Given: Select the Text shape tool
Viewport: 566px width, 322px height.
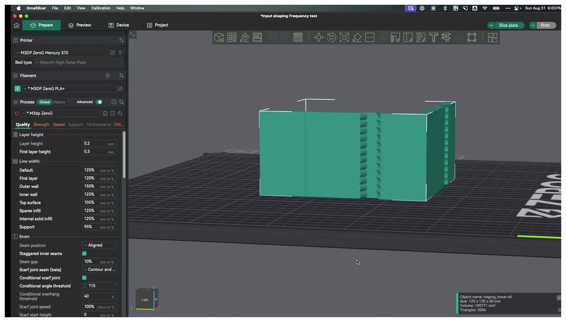Looking at the screenshot, I should (x=433, y=37).
